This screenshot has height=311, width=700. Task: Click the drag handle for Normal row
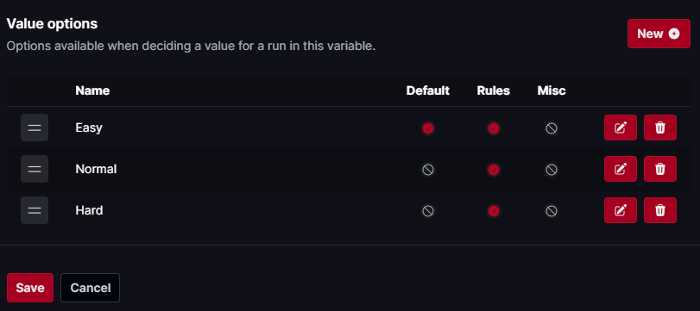tap(35, 169)
